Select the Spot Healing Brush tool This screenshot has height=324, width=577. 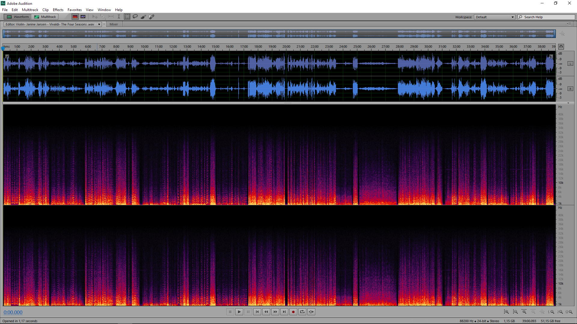151,17
